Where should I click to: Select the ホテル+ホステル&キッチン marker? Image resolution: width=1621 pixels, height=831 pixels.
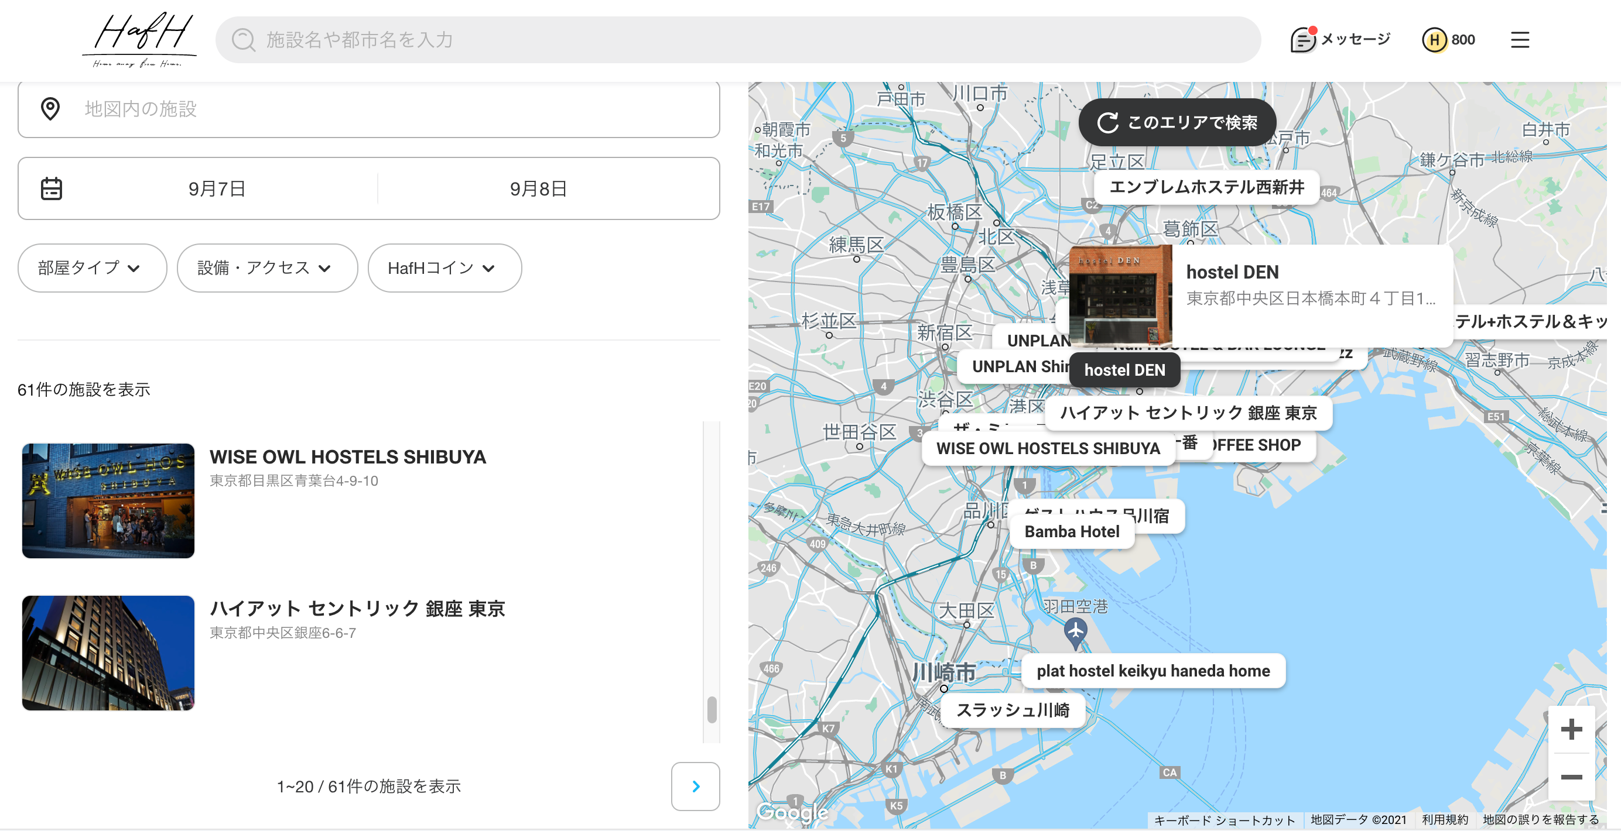pos(1529,322)
